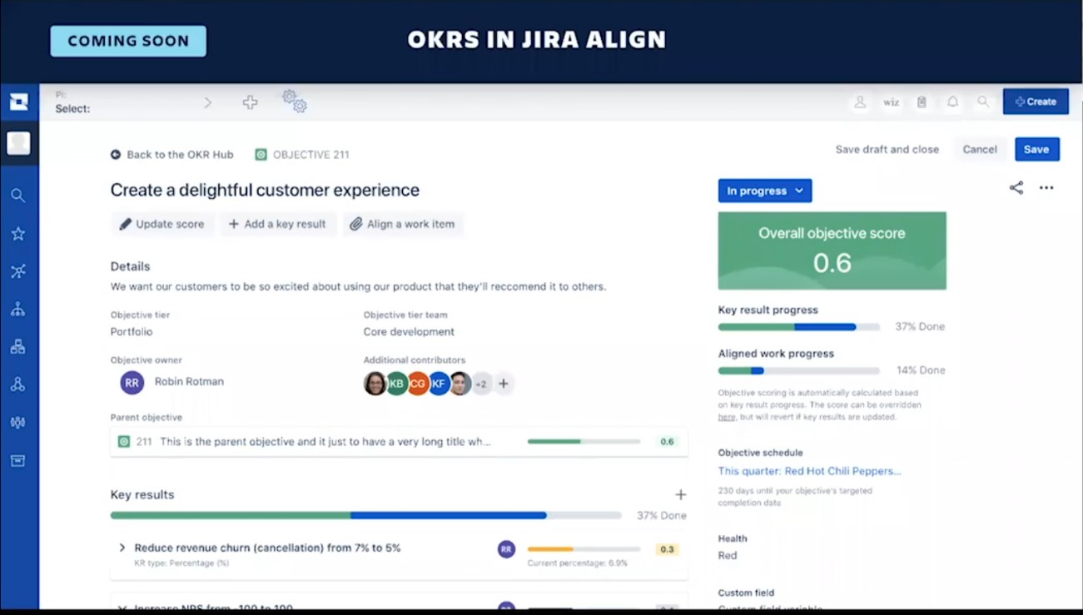Open the hierarchy tree icon in sidebar
Viewport: 1083px width, 615px height.
point(17,310)
